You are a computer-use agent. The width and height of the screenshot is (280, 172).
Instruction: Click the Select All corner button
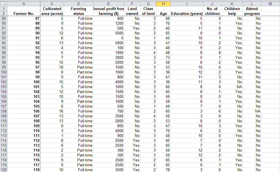pyautogui.click(x=3, y=4)
